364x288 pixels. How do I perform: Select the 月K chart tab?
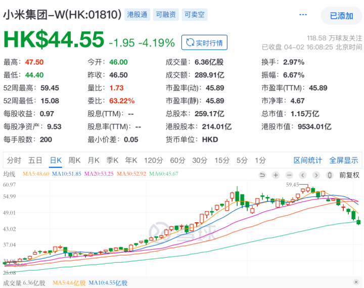click(94, 160)
